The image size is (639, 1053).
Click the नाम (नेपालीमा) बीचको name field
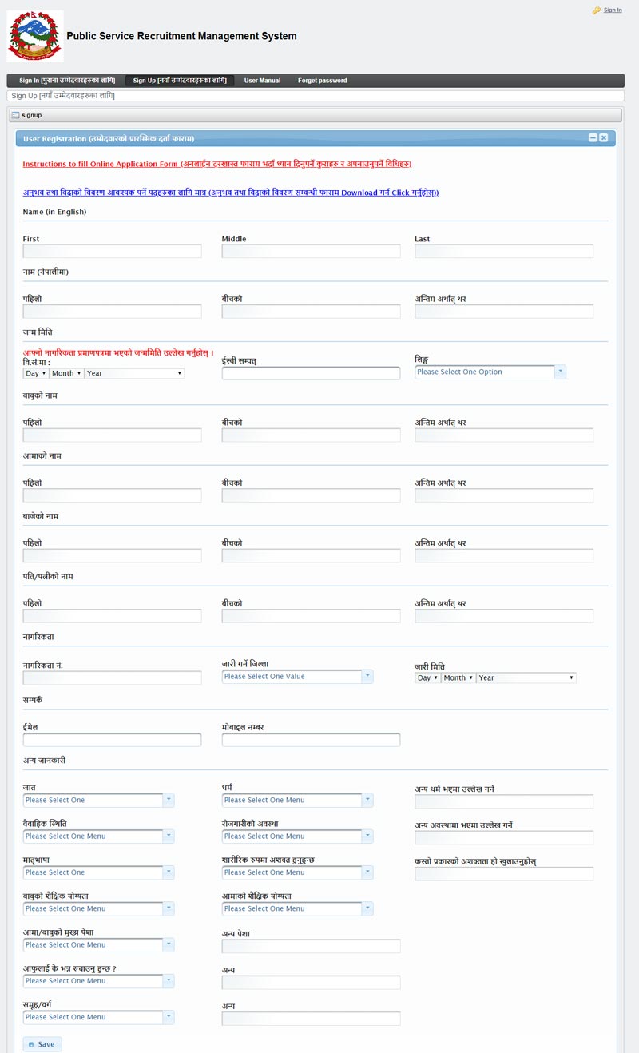[x=312, y=311]
